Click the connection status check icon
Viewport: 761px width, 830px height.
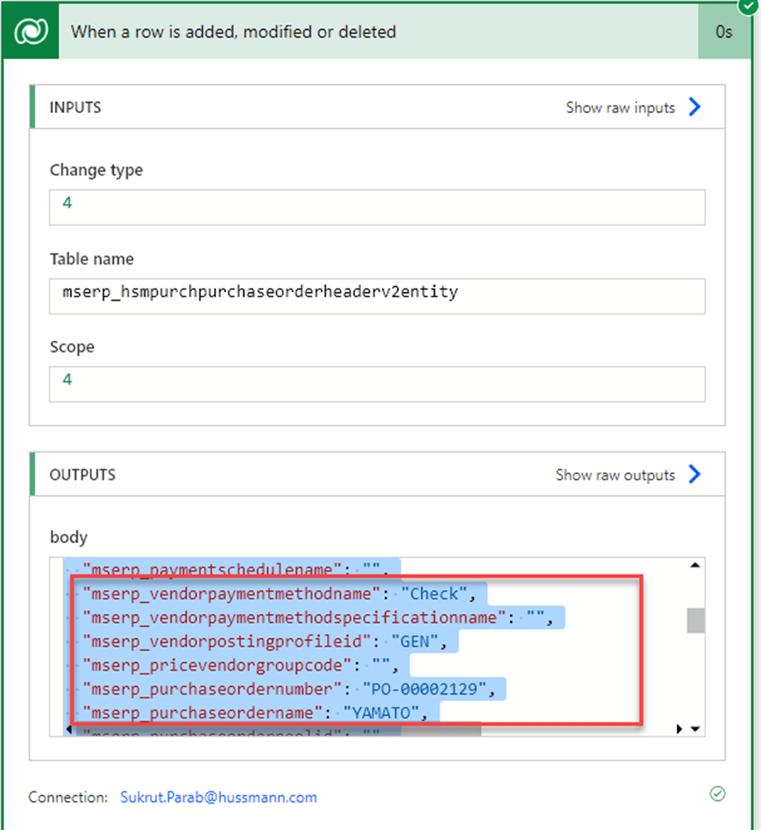tap(717, 794)
